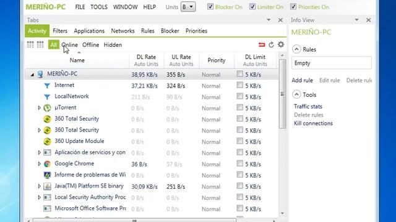This screenshot has height=222, width=396.
Task: Switch to the Rules tab
Action: 148,31
